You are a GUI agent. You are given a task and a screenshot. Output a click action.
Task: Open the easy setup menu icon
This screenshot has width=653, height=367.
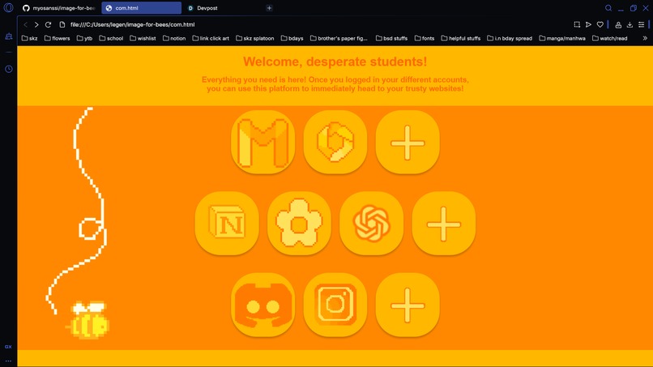(642, 25)
